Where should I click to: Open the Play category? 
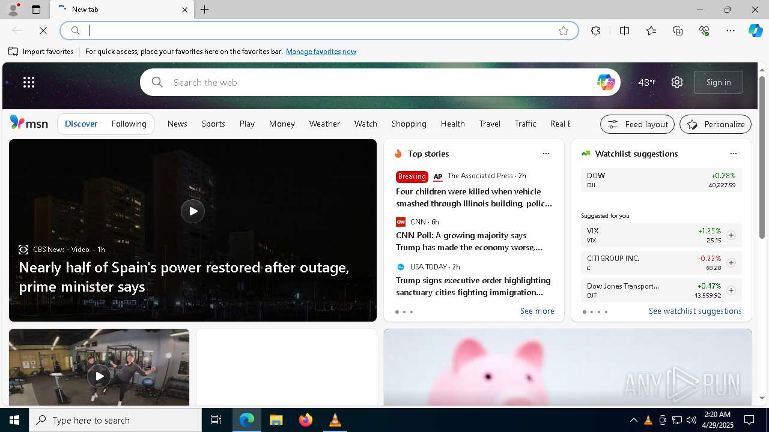click(247, 124)
